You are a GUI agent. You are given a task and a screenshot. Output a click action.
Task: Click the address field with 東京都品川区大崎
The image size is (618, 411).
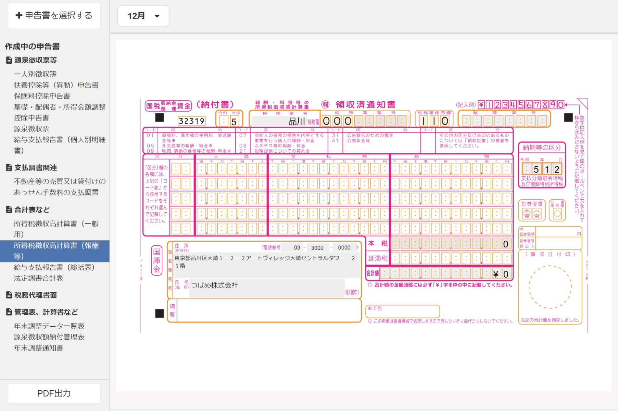pyautogui.click(x=266, y=265)
